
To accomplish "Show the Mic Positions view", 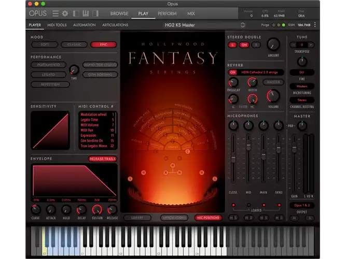I will pyautogui.click(x=208, y=218).
